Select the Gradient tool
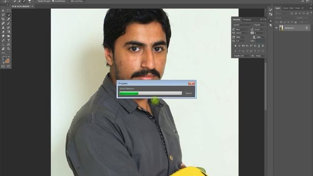Viewport: 313px width, 176px height. (x=8, y=32)
